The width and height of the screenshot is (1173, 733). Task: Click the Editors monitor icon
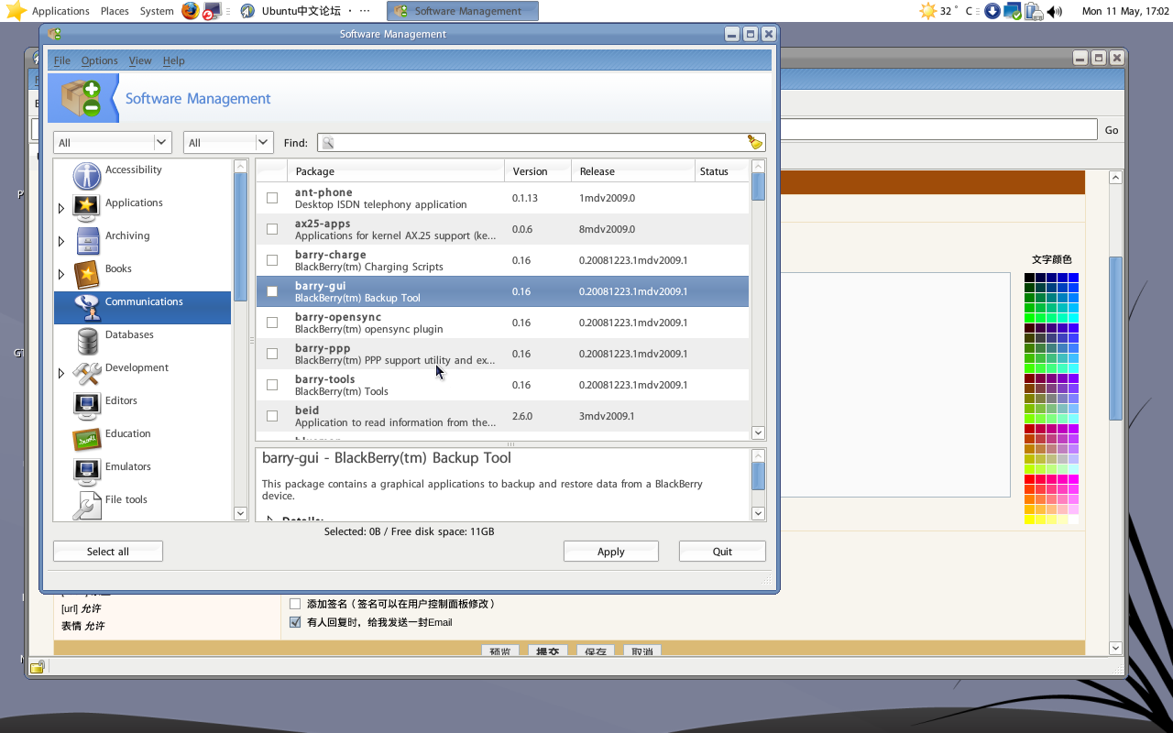[x=87, y=406]
